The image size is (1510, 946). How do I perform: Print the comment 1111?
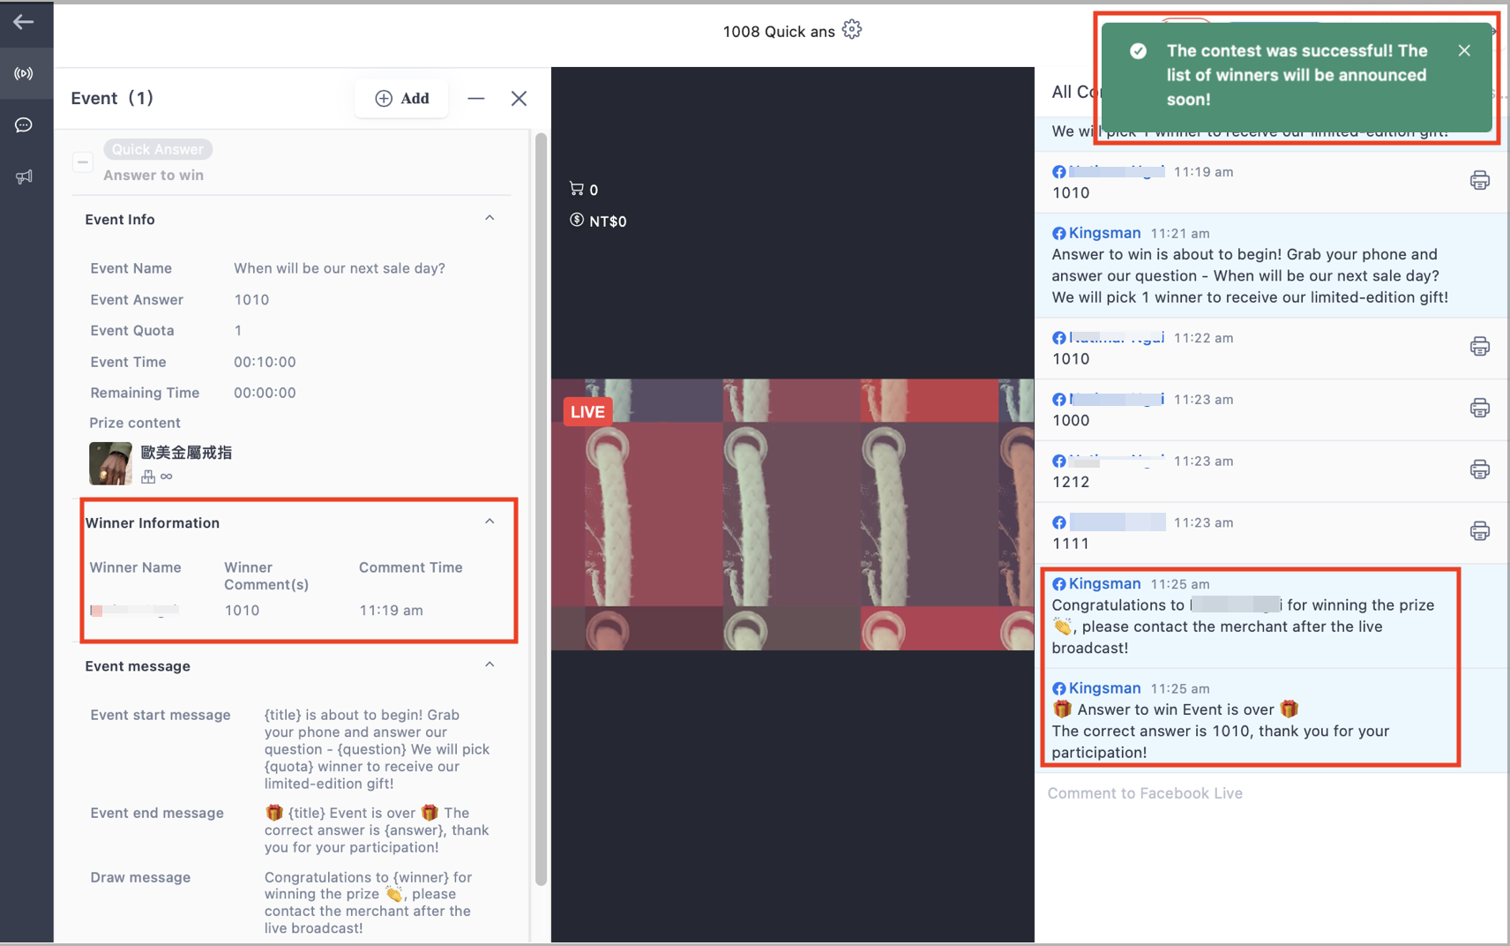(x=1479, y=531)
